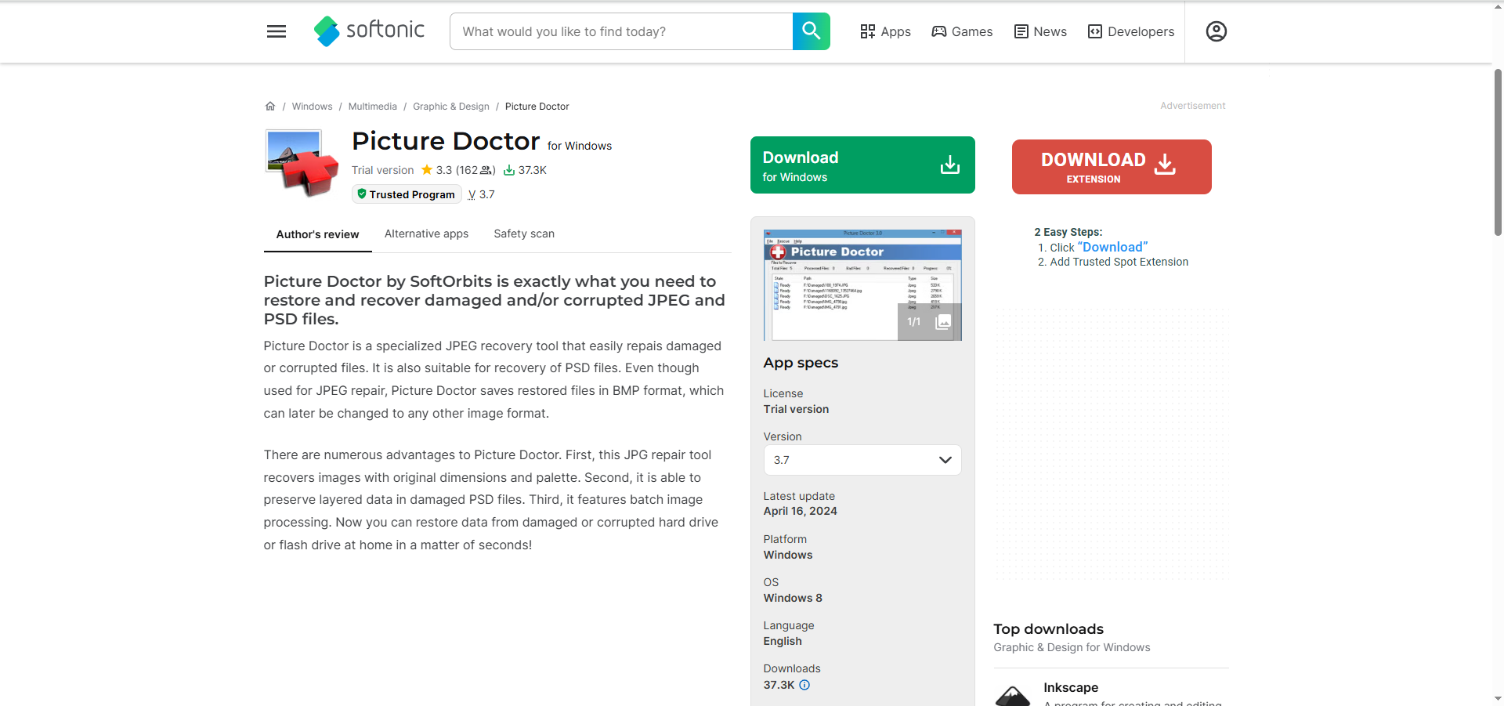1504x706 pixels.
Task: Click the Picture Doctor app icon
Action: (302, 162)
